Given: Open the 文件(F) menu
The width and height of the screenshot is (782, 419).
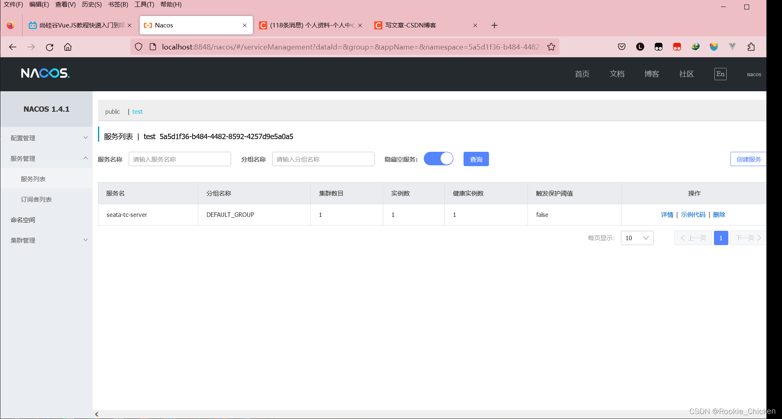Looking at the screenshot, I should (14, 5).
